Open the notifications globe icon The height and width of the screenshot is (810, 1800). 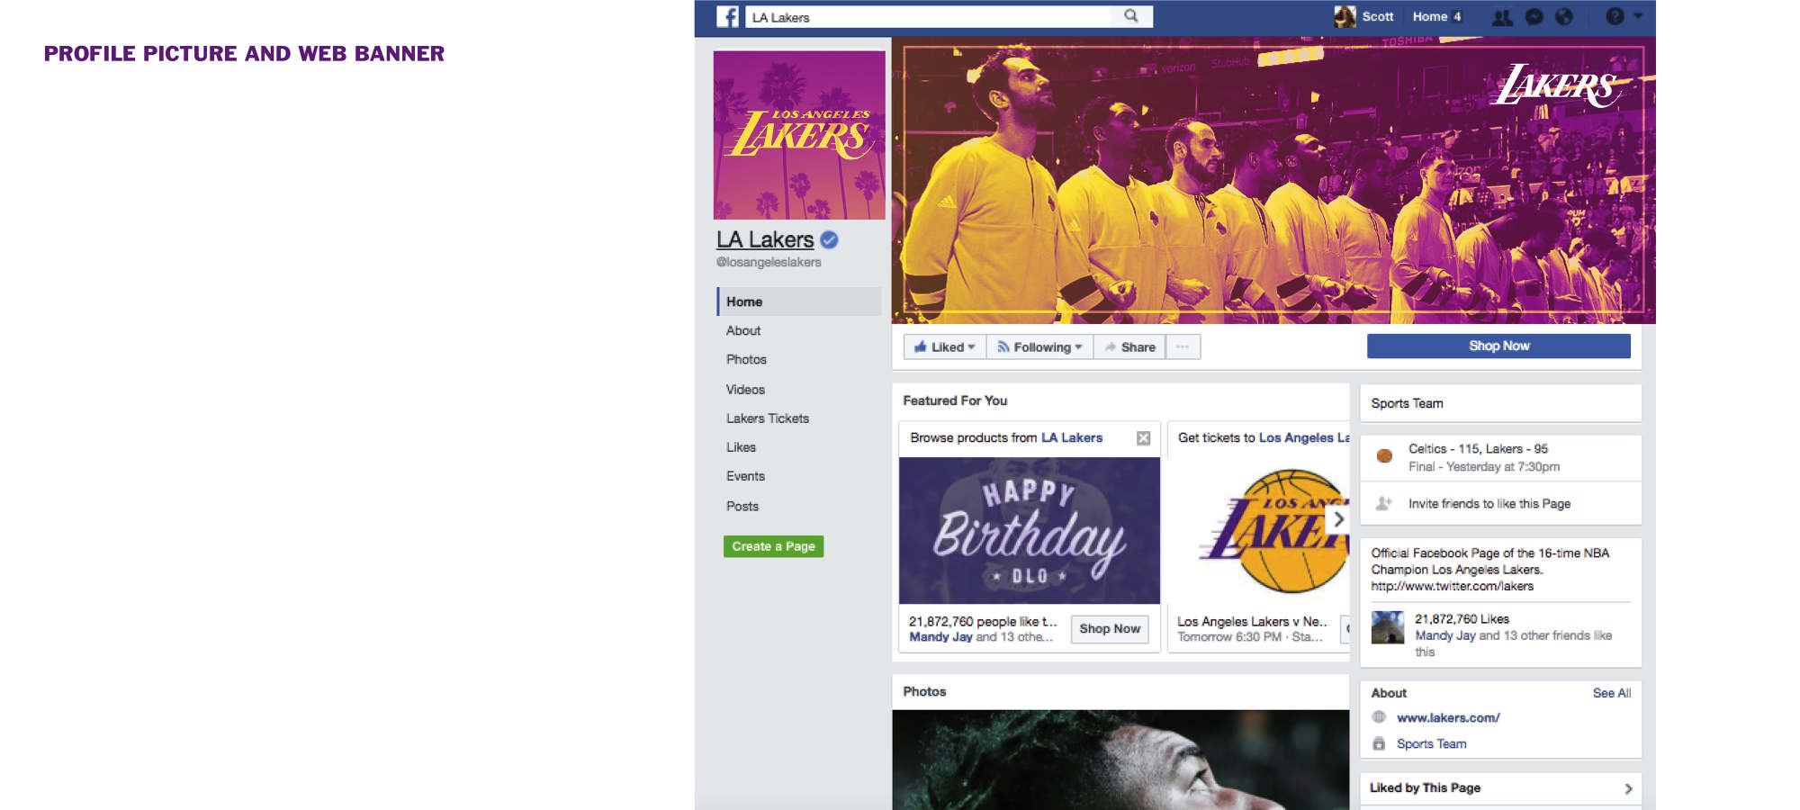[1564, 16]
